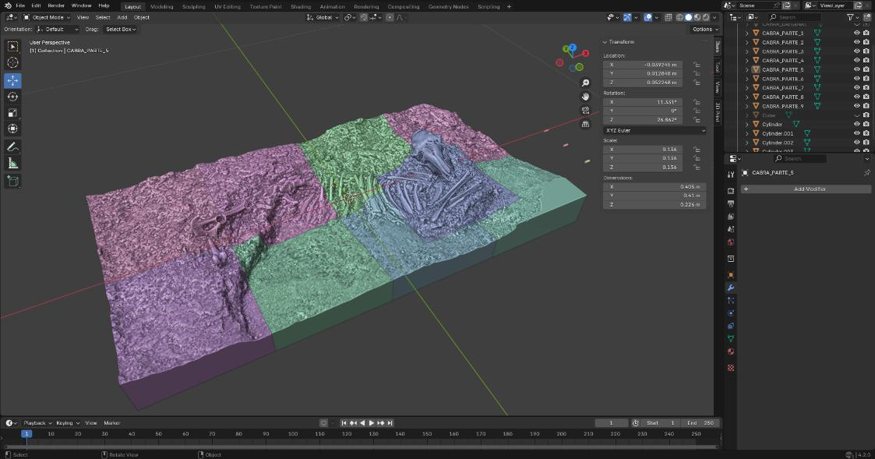This screenshot has height=459, width=875.
Task: Open the Playback popover
Action: (37, 422)
